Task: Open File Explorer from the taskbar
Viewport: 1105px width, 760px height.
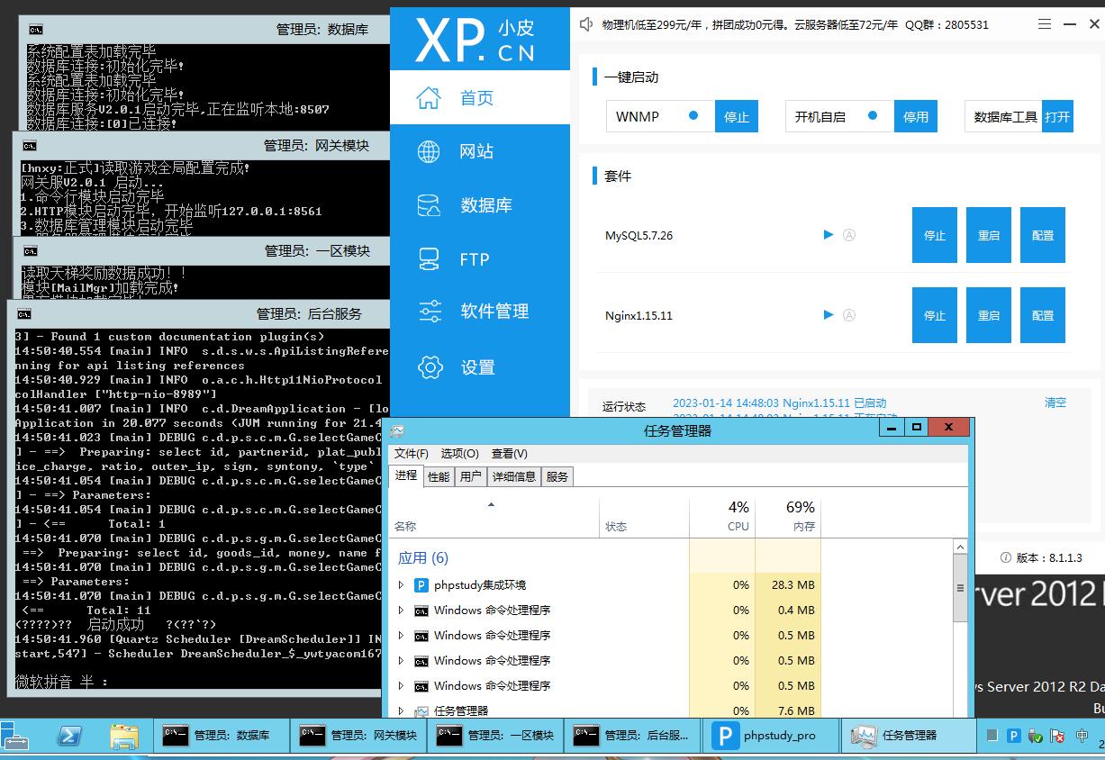Action: click(123, 737)
